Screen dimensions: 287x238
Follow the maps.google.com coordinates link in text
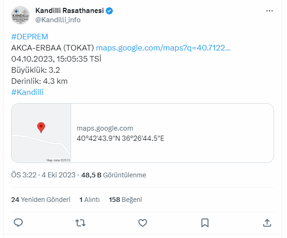pos(163,48)
